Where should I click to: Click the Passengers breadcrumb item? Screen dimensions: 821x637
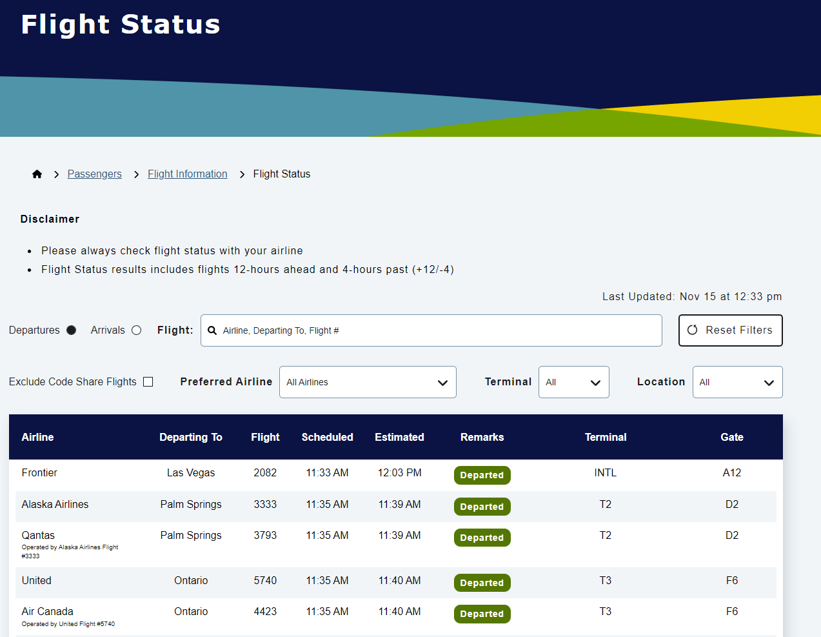point(94,174)
